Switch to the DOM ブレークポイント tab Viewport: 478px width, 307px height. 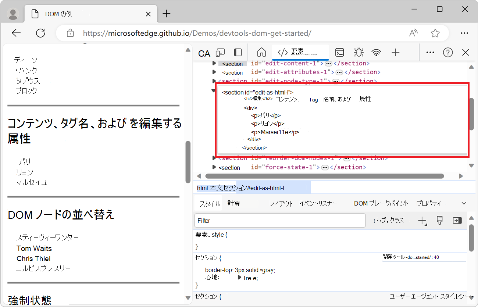tap(381, 203)
